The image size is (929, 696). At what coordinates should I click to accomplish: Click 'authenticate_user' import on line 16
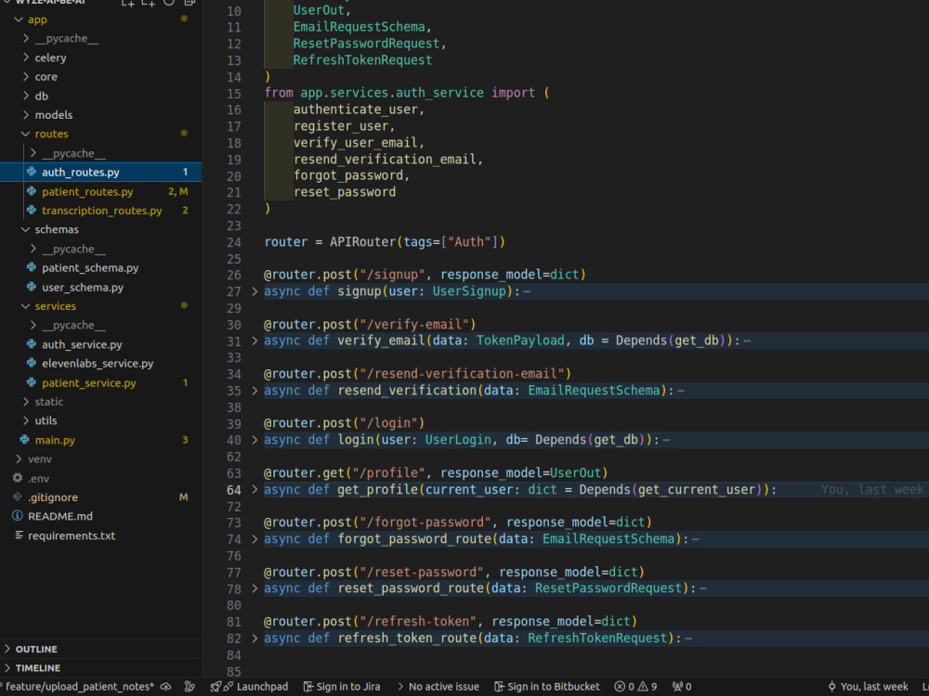356,110
